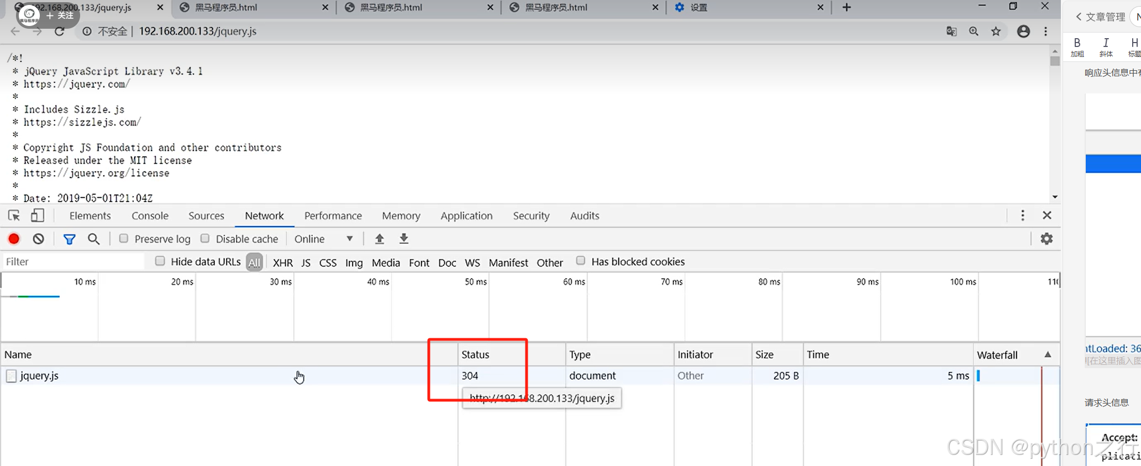The width and height of the screenshot is (1141, 466).
Task: Bookmark this page with star icon
Action: coord(996,32)
